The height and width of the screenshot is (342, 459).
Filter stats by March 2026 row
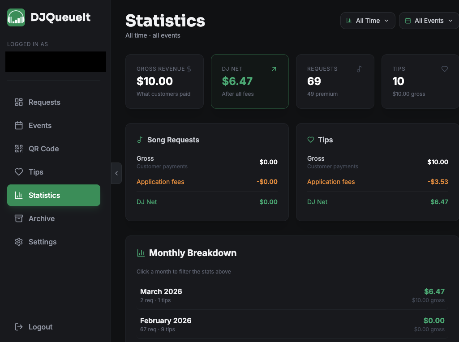click(x=292, y=295)
